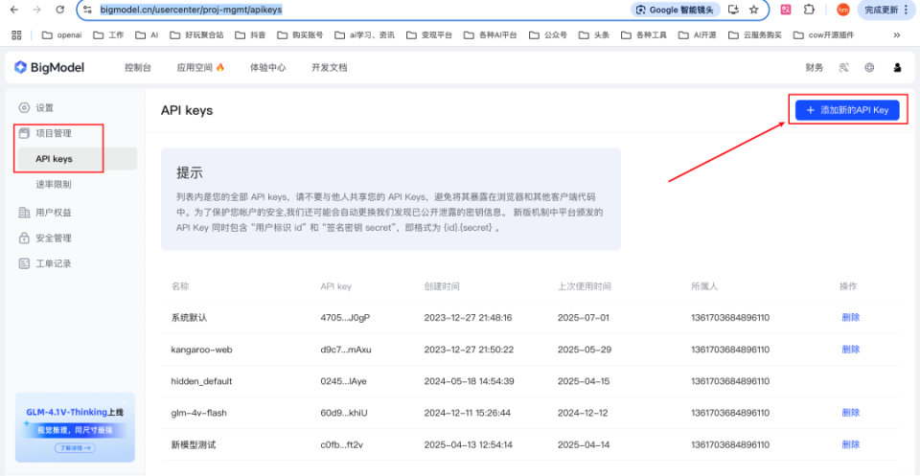Open the pink extension icon in the toolbar
Image resolution: width=920 pixels, height=476 pixels.
[786, 10]
